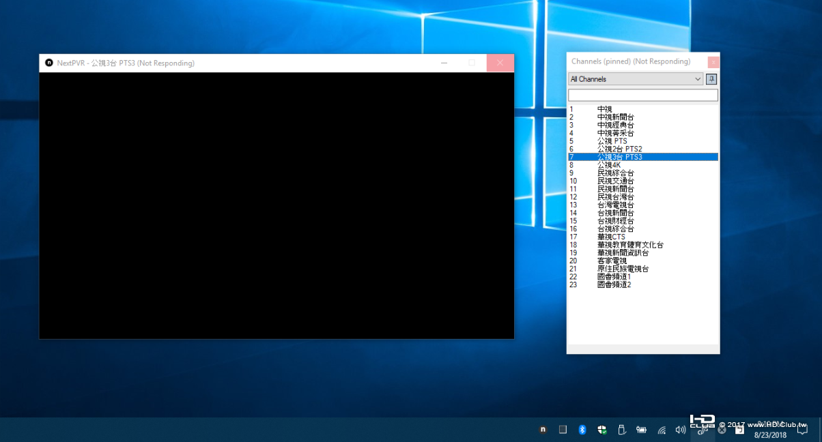Image resolution: width=822 pixels, height=442 pixels.
Task: Click the channel search text field
Action: pyautogui.click(x=642, y=95)
